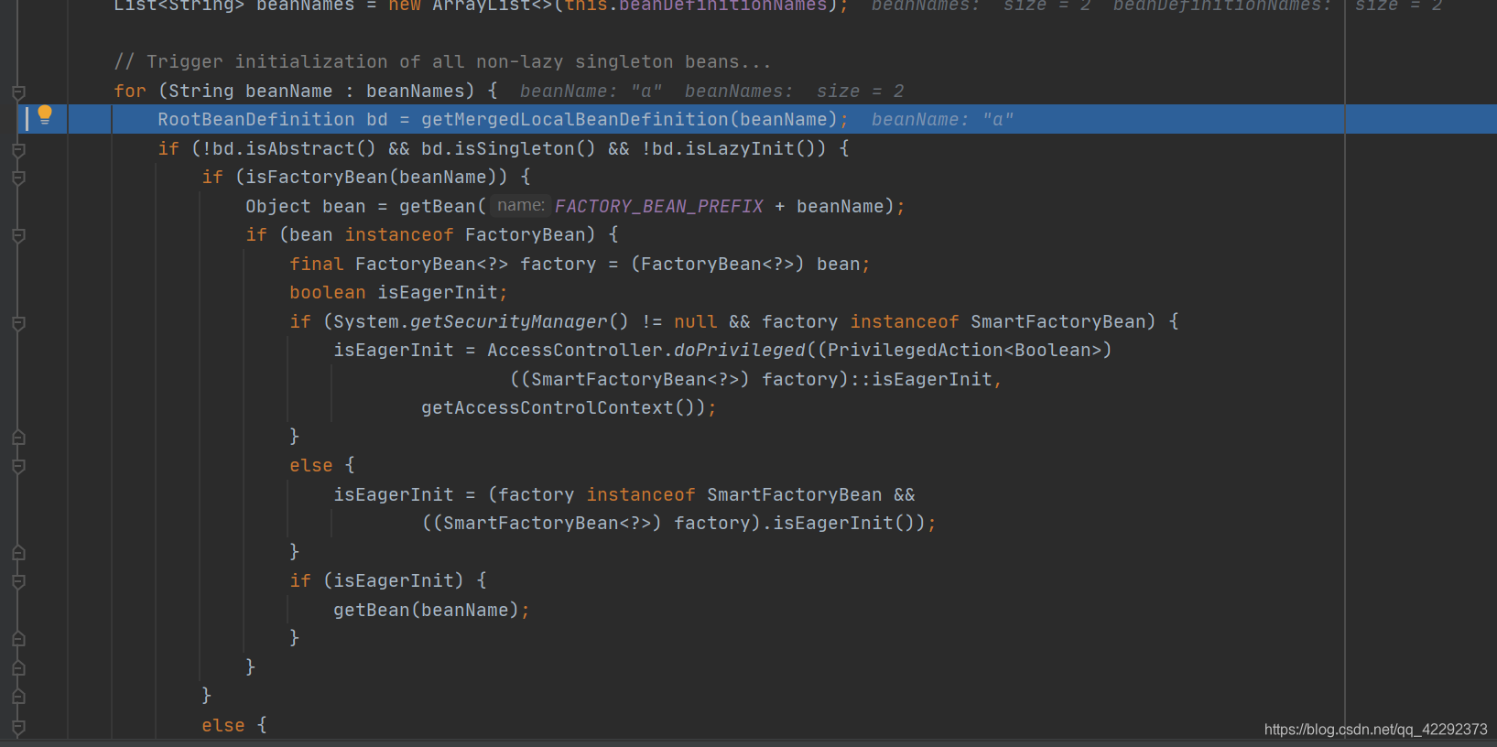This screenshot has height=747, width=1497.
Task: Click getBean(beanName) inside if (isEagerInit)
Action: pyautogui.click(x=426, y=611)
